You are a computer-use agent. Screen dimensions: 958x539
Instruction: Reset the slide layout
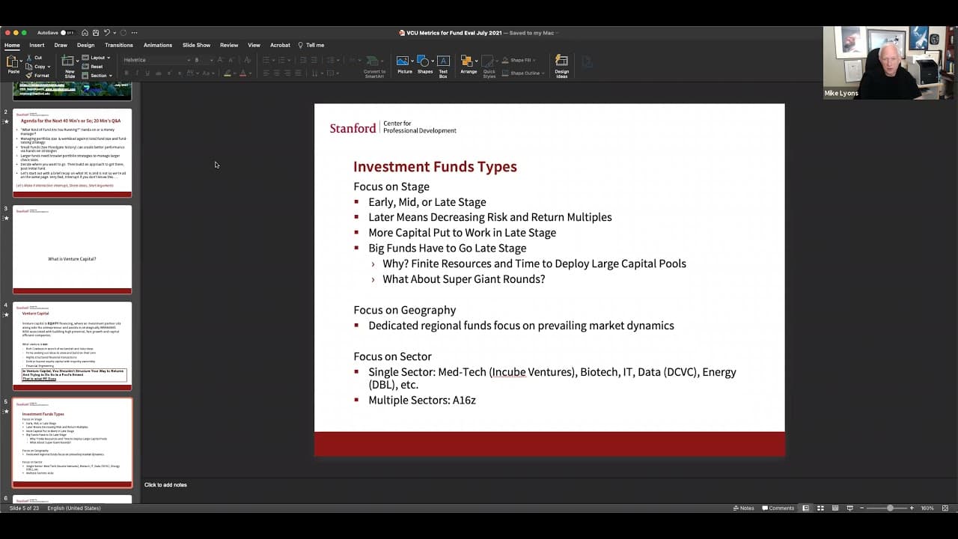tap(93, 67)
